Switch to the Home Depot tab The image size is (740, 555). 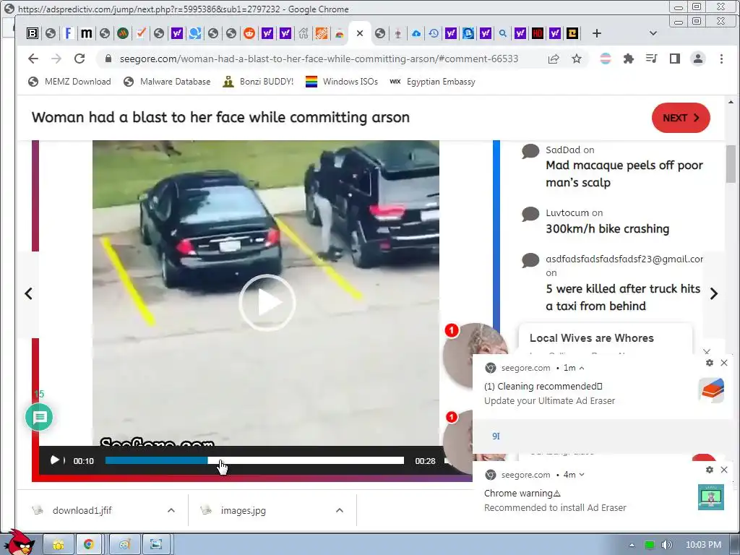point(322,33)
